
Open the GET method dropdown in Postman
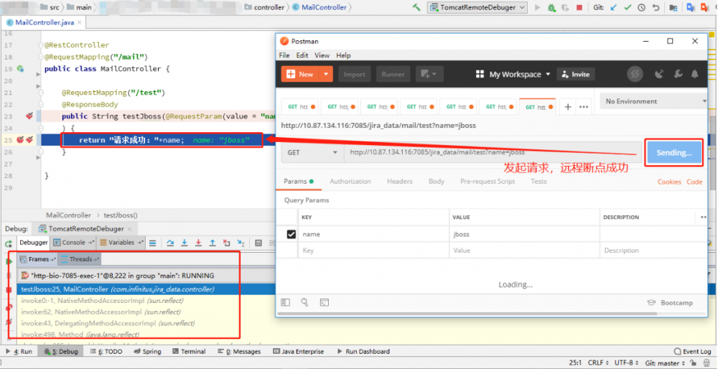click(x=312, y=152)
